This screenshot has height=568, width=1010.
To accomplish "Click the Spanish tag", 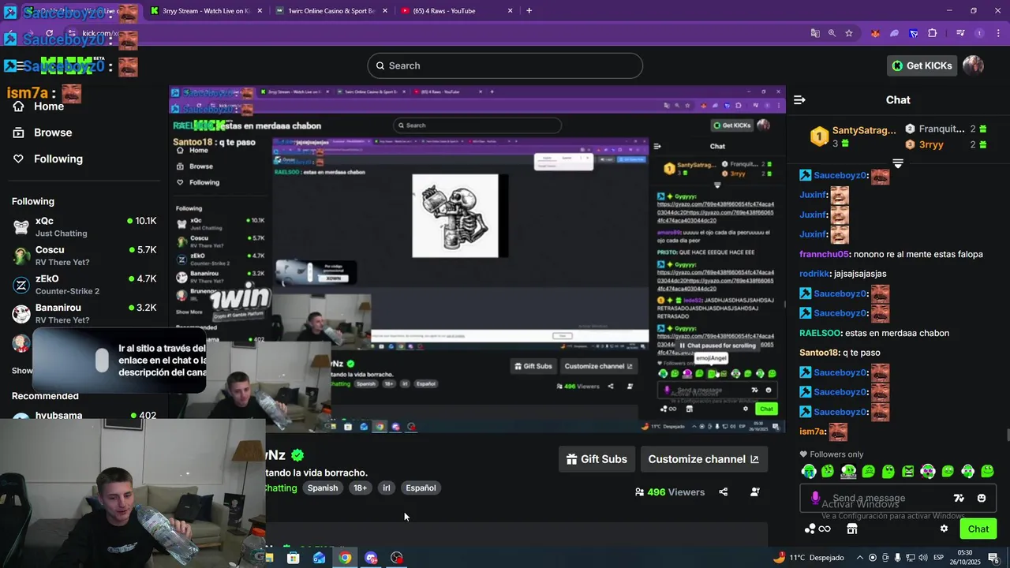I will coord(322,488).
